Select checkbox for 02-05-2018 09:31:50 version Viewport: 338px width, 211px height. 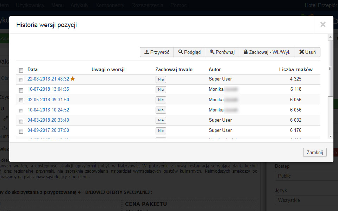click(21, 101)
